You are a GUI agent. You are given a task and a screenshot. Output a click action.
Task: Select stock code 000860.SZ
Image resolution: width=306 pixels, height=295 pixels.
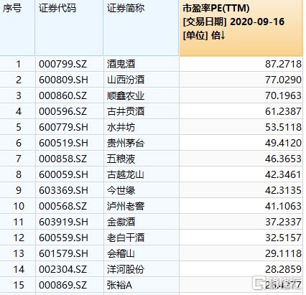[x=62, y=95]
